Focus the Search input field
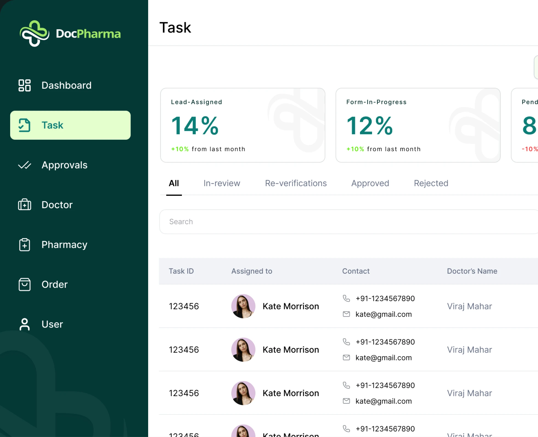The image size is (538, 437). tap(348, 222)
